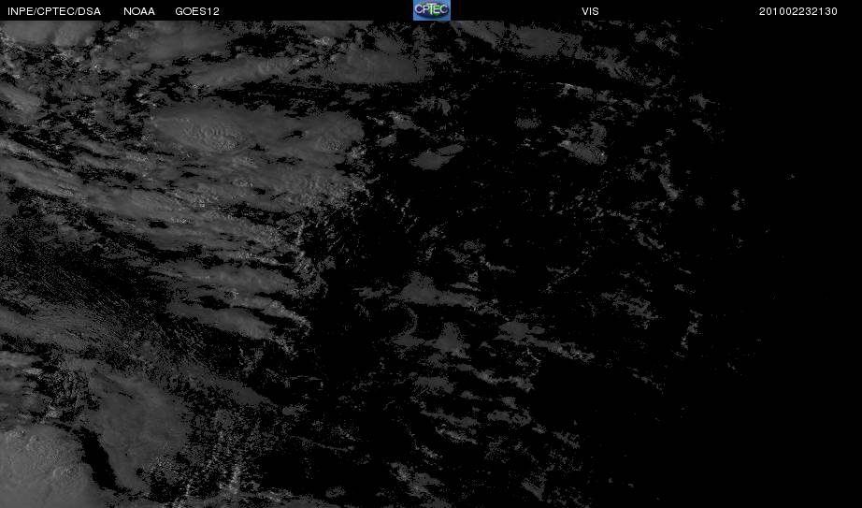The width and height of the screenshot is (862, 508).
Task: Click the CPTEC logo in the header
Action: tap(432, 10)
